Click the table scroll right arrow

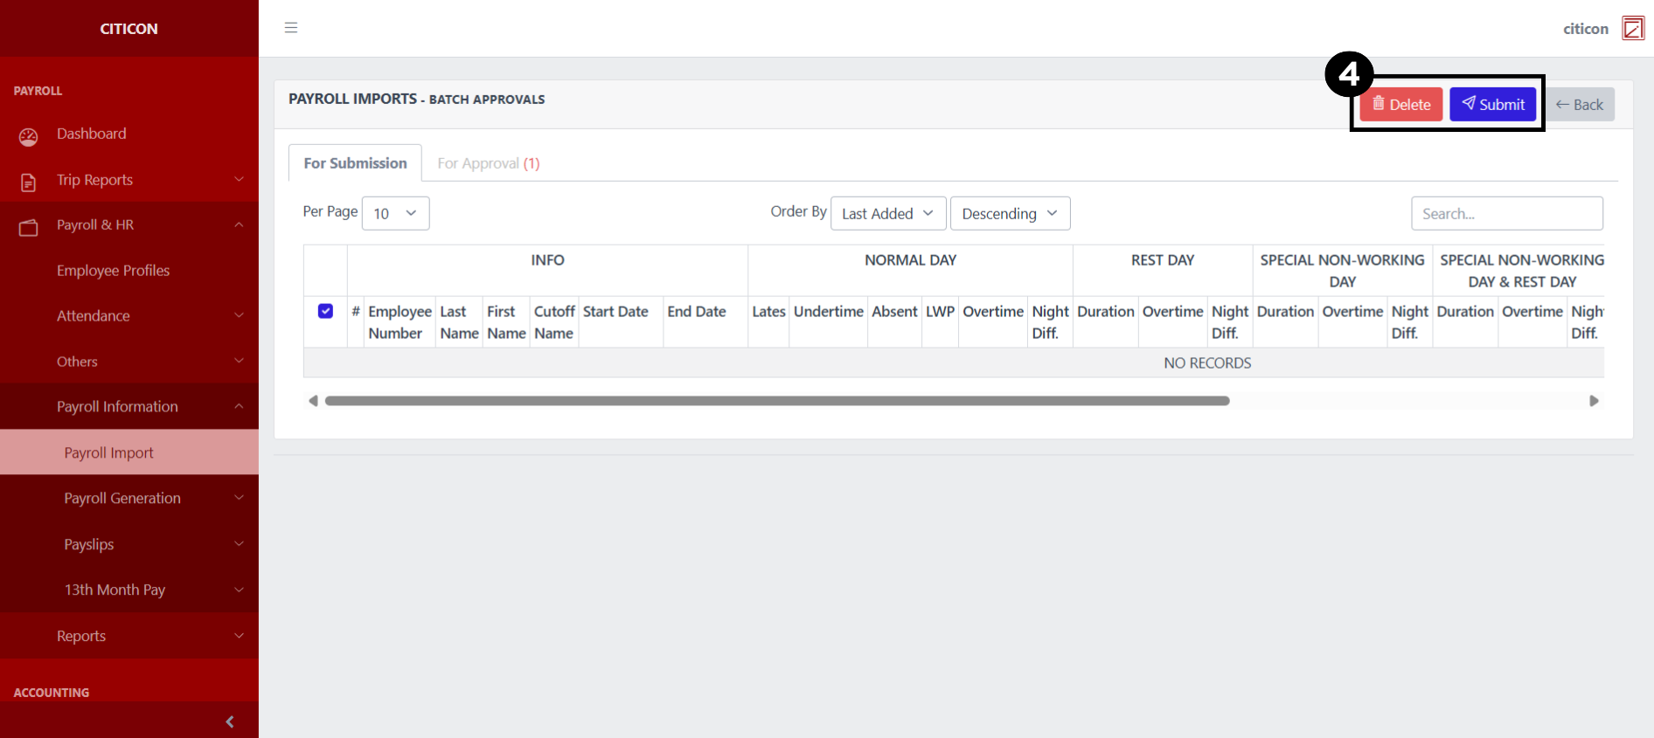coord(1594,401)
